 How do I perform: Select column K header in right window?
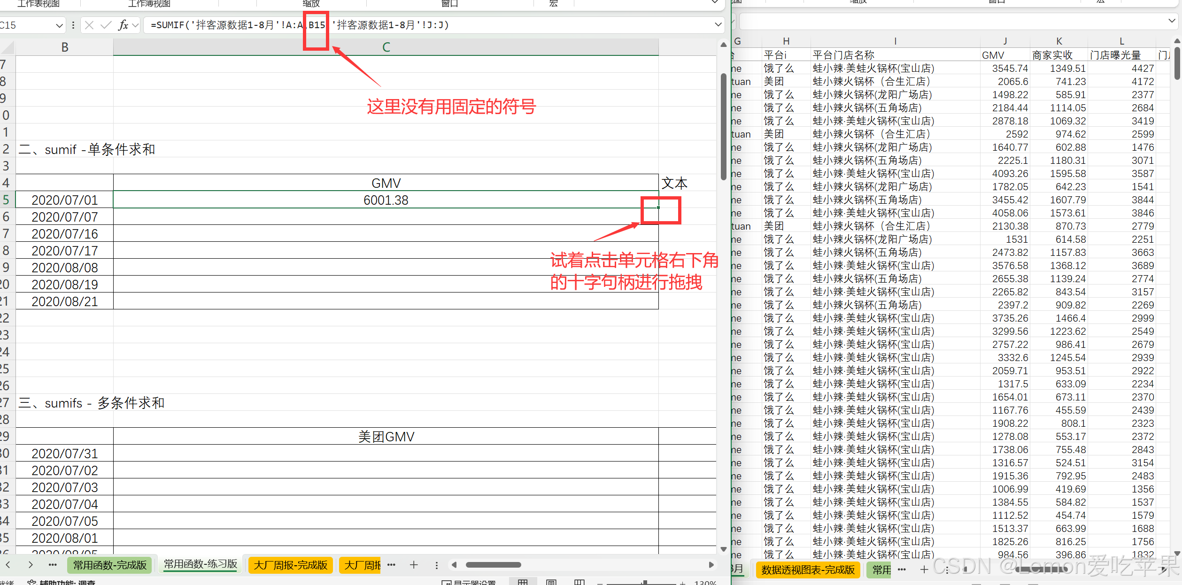1059,41
